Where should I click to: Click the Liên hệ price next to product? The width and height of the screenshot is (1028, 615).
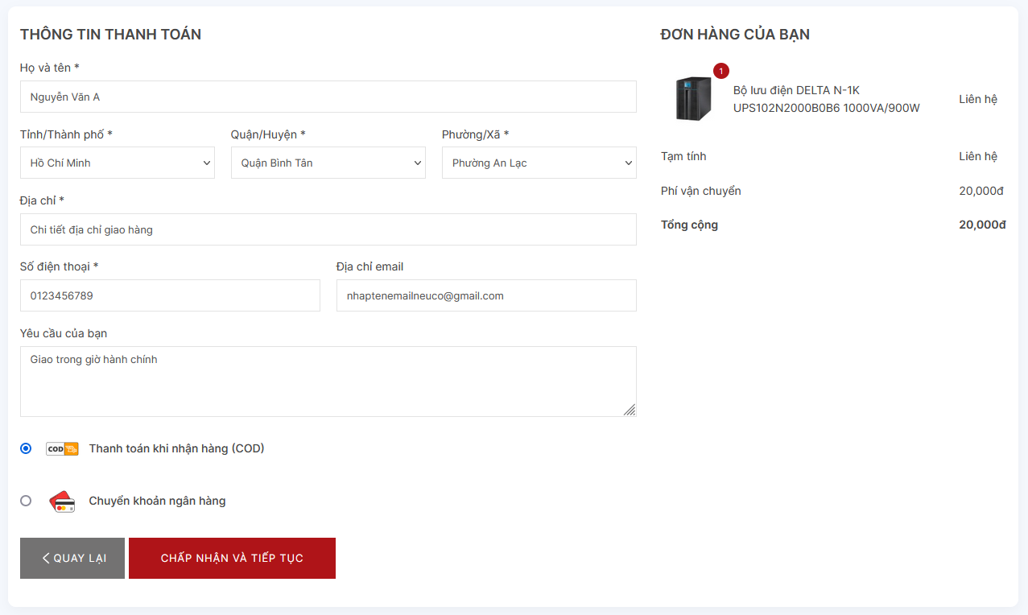tap(978, 99)
